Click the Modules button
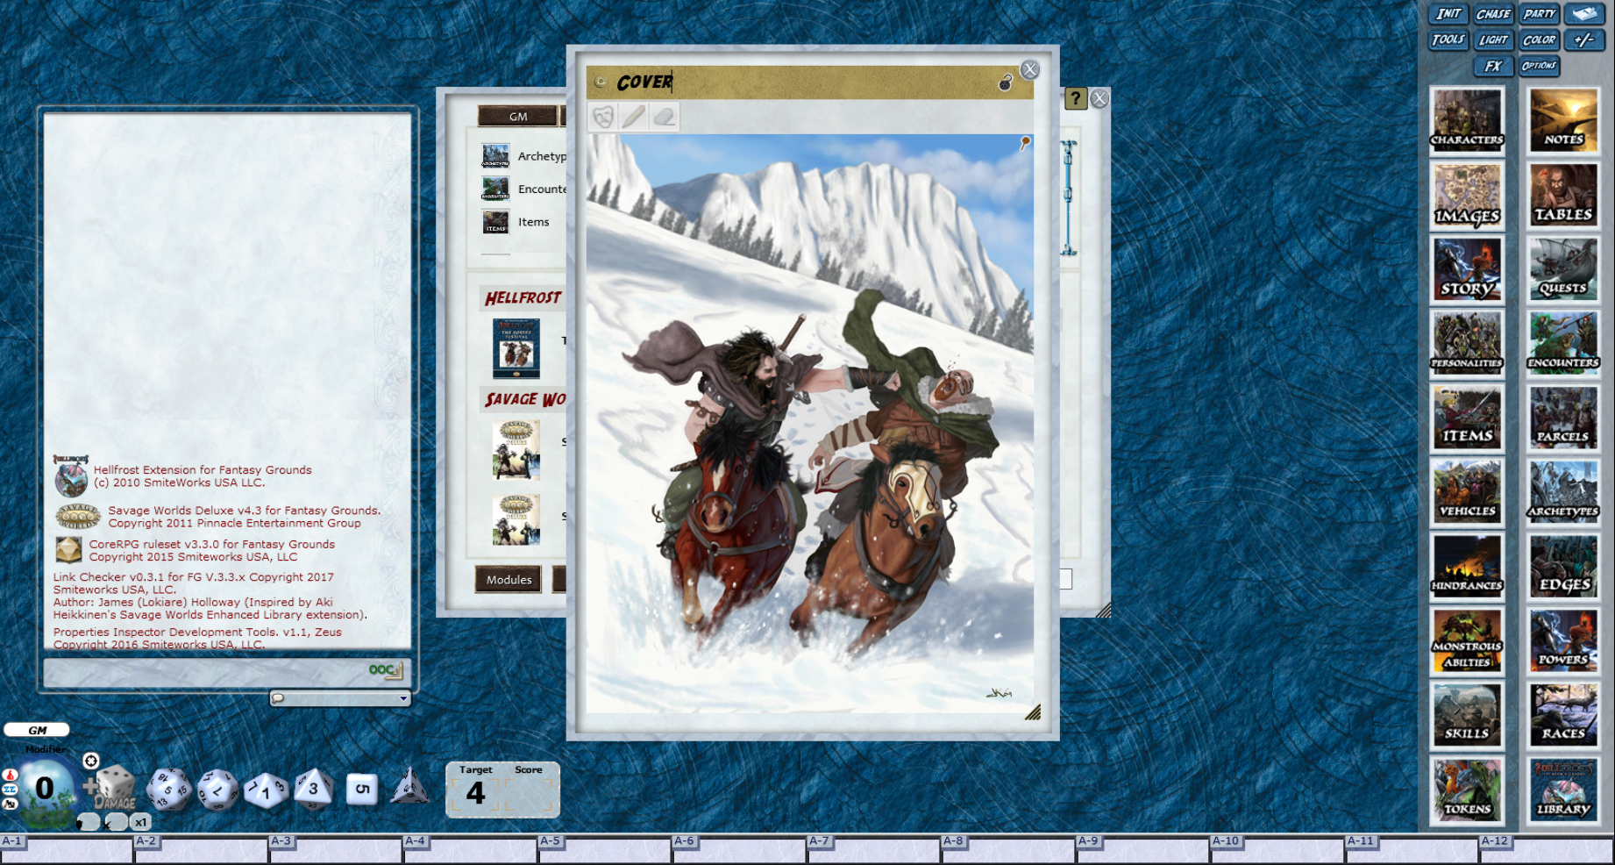The height and width of the screenshot is (865, 1615). pos(509,580)
